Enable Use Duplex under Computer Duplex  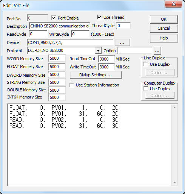coord(146,89)
